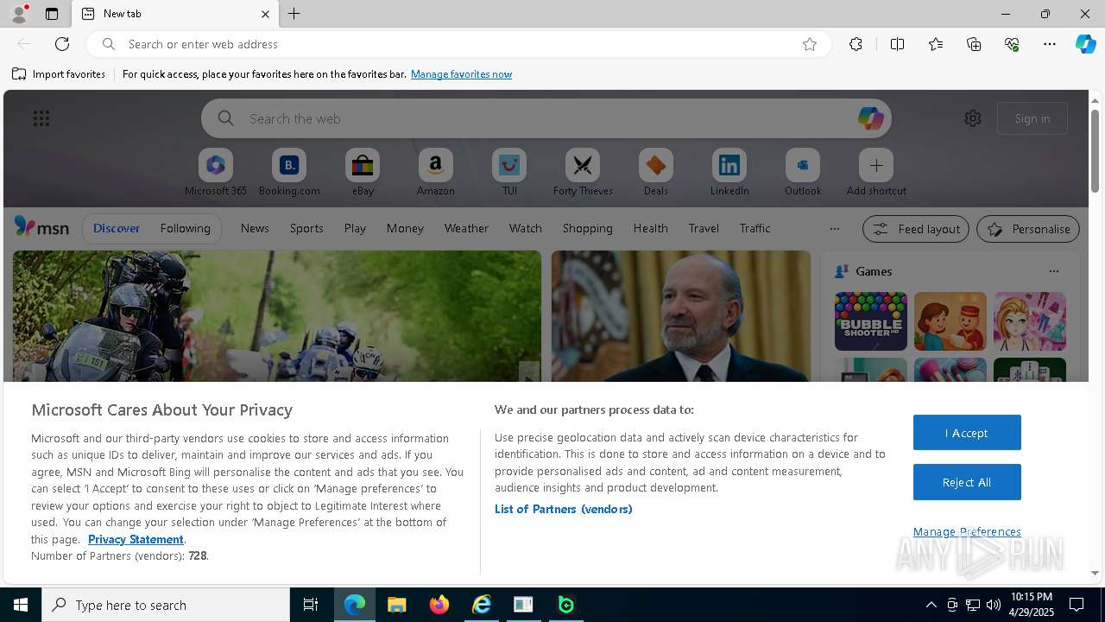Open Browser essentials icon

[x=1012, y=44]
